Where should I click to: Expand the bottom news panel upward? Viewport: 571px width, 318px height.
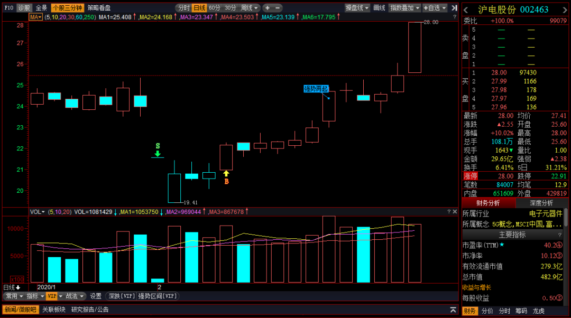453,310
